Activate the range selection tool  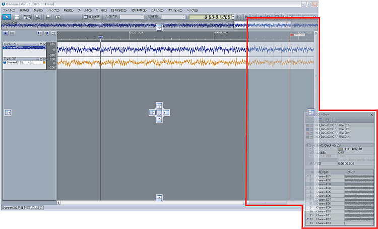18,17
